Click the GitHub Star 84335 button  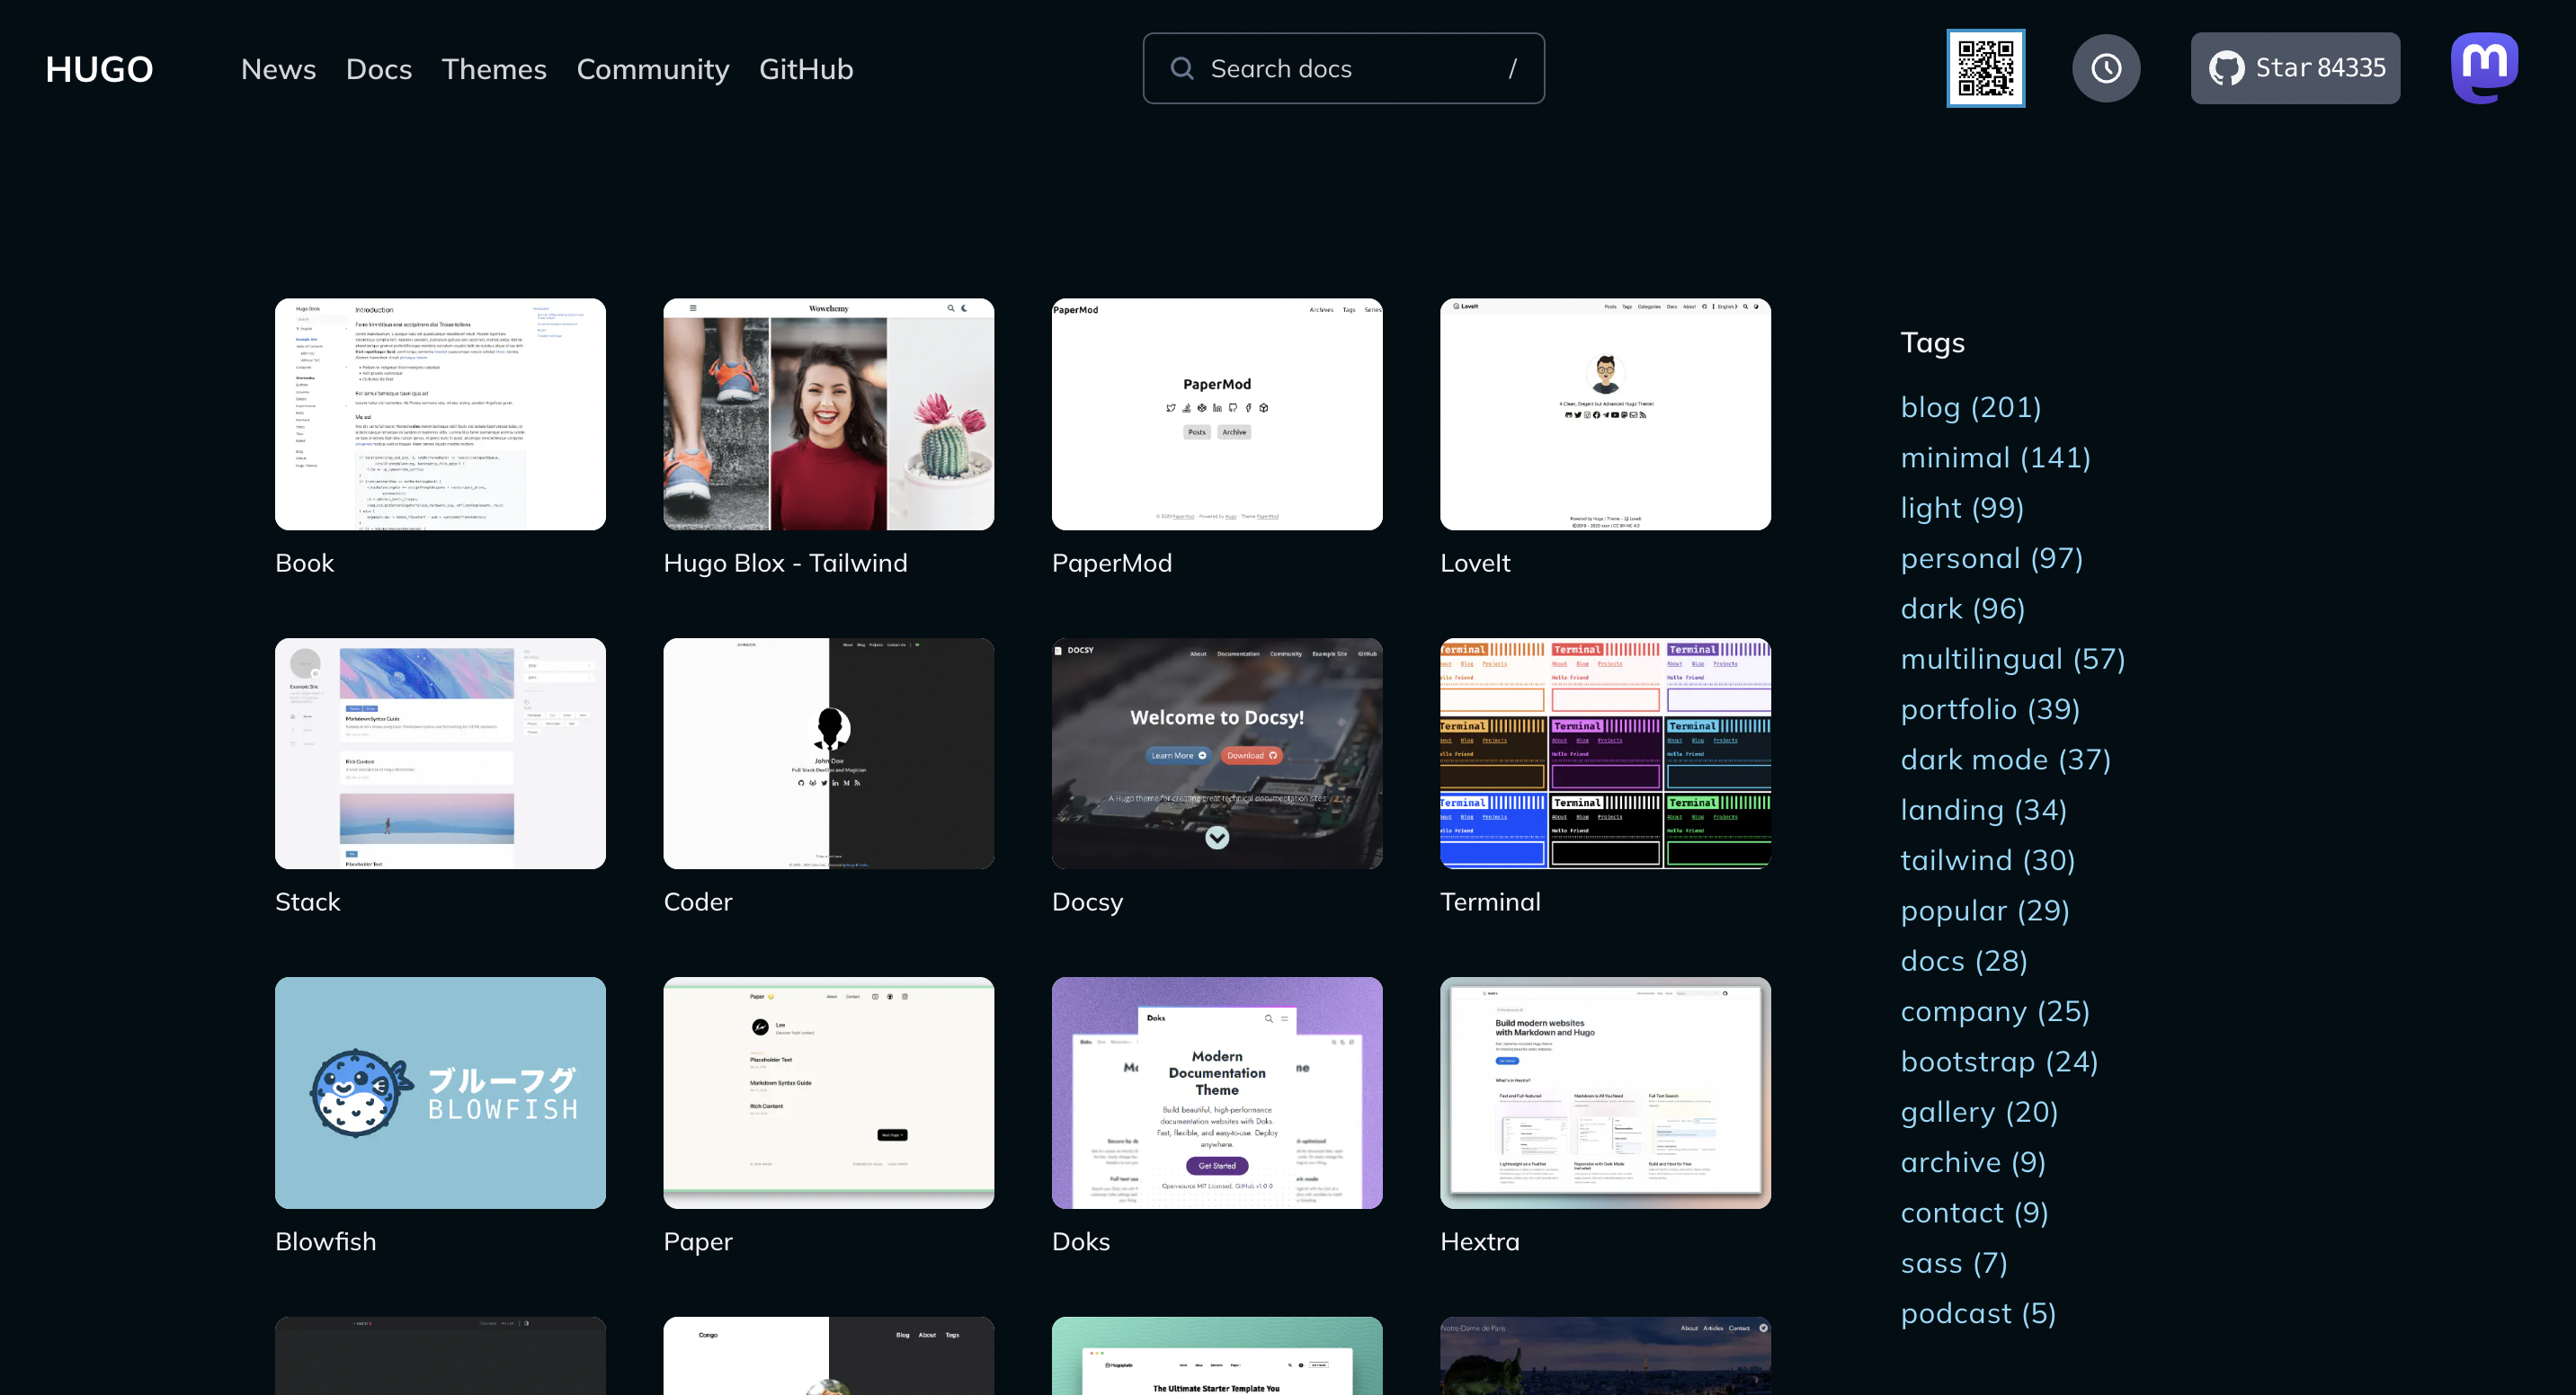point(2295,68)
